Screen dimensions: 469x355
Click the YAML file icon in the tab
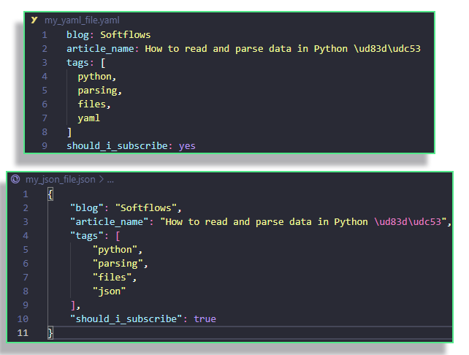(x=34, y=20)
